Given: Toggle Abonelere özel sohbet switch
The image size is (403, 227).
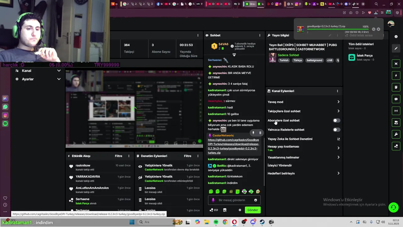Looking at the screenshot, I should pos(337,120).
